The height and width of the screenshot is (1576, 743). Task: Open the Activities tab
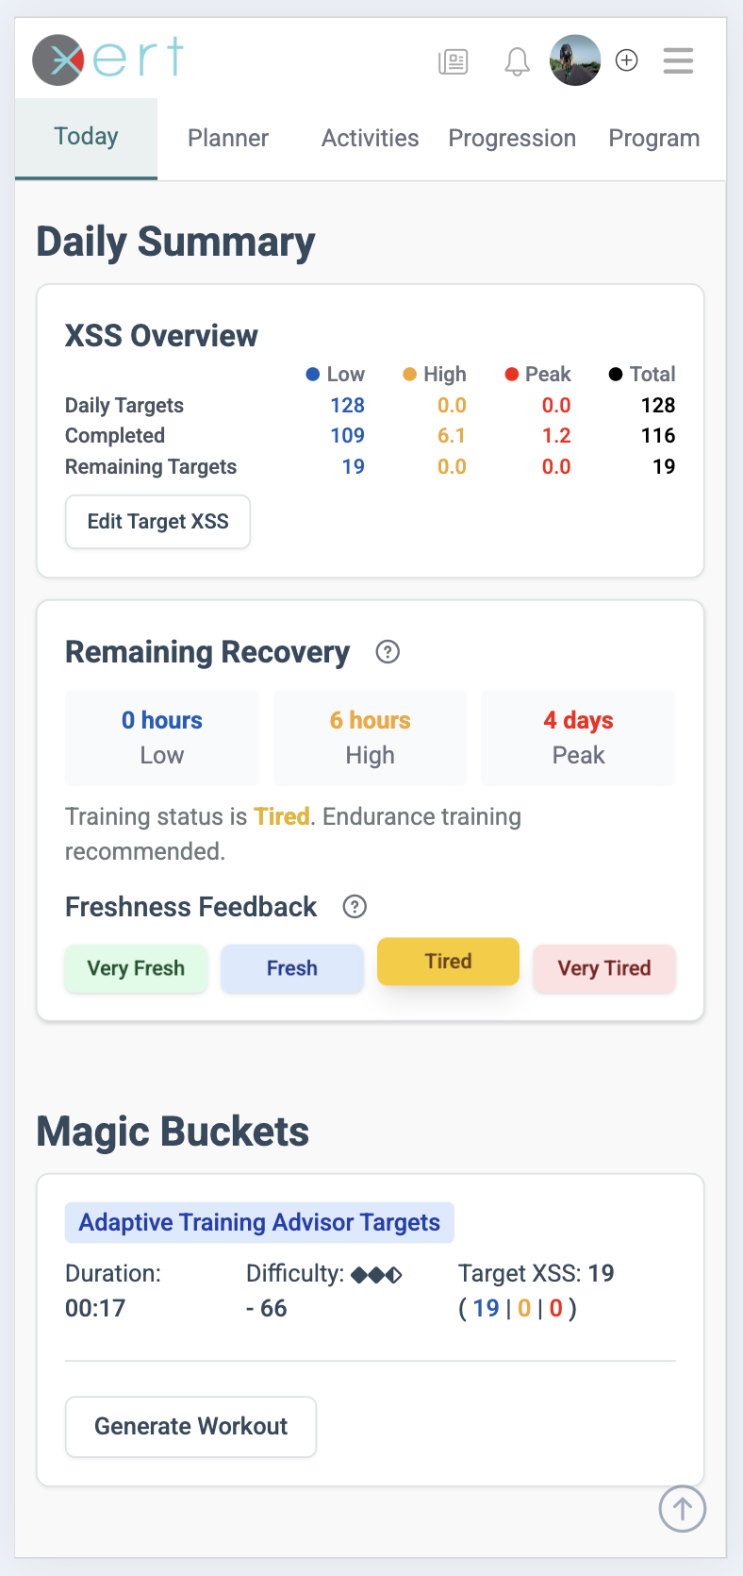[x=370, y=139]
